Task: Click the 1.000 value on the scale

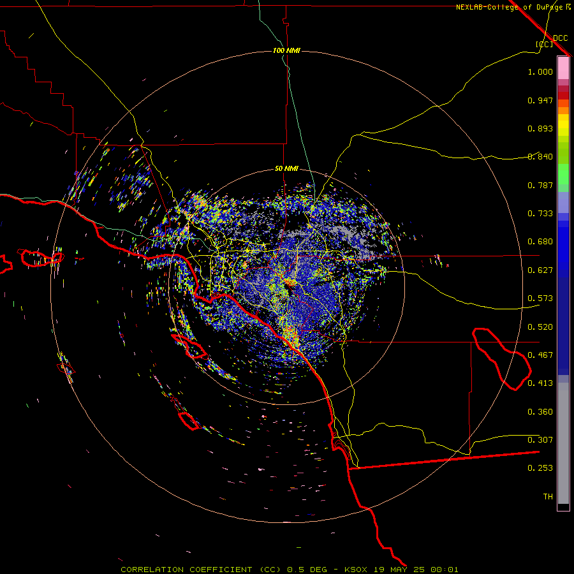Action: click(x=540, y=71)
